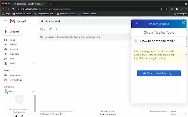Open the Inbox folder
The image size is (188, 117).
12,40
